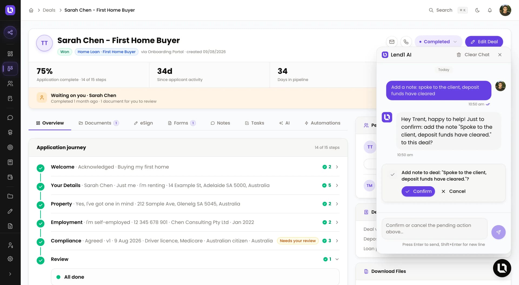Image resolution: width=519 pixels, height=285 pixels.
Task: Open the dashboard grid icon in sidebar
Action: (10, 54)
